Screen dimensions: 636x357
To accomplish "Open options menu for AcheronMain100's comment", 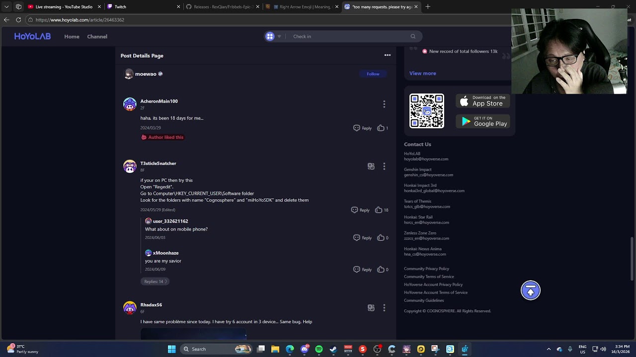I will [384, 104].
